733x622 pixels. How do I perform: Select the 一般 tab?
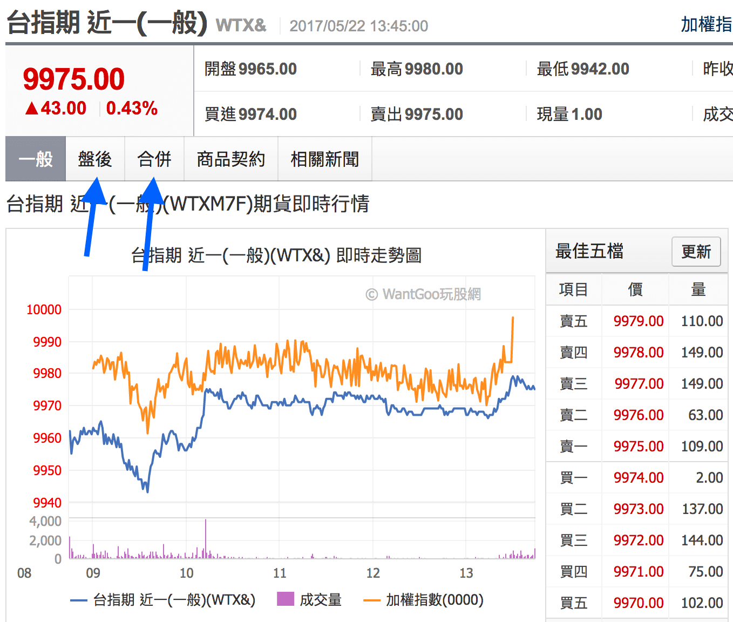36,159
